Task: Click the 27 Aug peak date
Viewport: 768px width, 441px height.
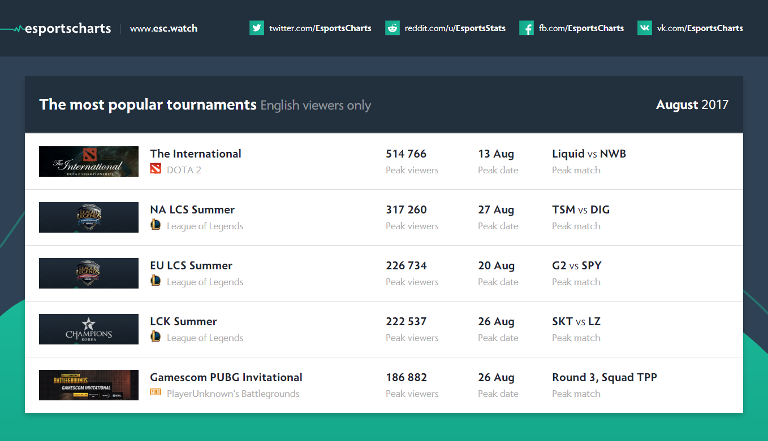Action: (496, 209)
